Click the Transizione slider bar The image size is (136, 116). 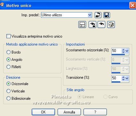[120, 82]
